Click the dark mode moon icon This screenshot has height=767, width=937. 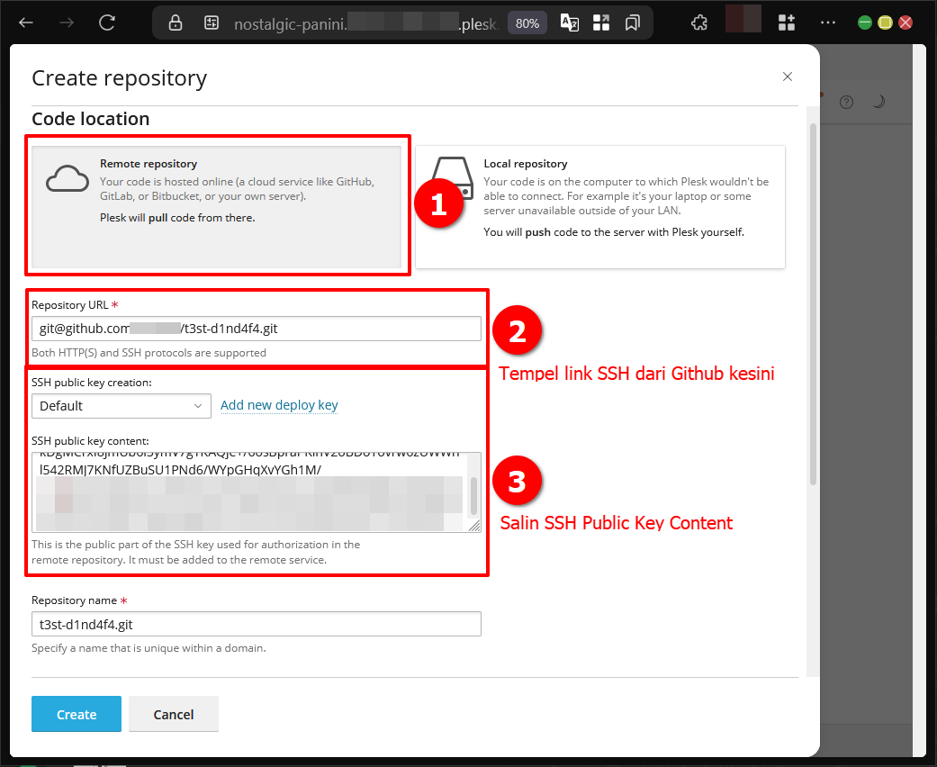tap(878, 102)
